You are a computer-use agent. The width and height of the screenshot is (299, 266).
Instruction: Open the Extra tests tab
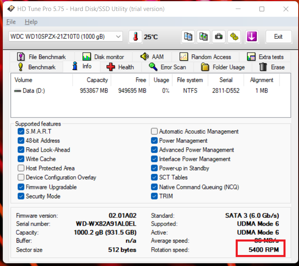click(x=265, y=57)
